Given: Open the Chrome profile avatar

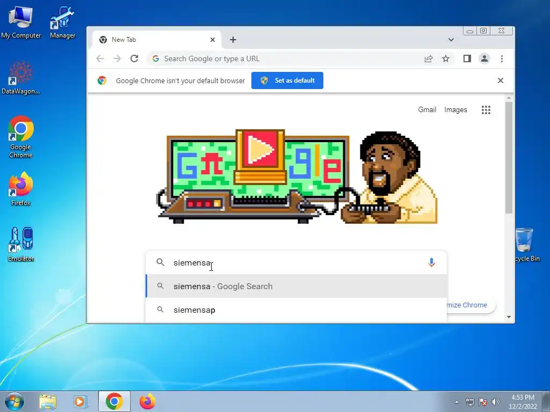Looking at the screenshot, I should (484, 58).
